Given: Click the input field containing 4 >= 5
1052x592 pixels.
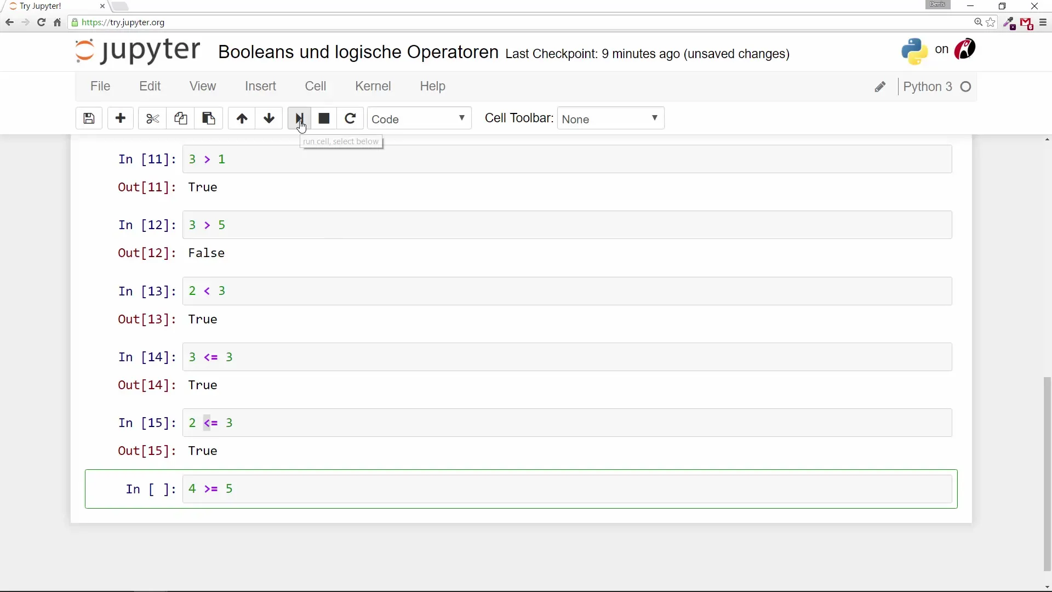Looking at the screenshot, I should coord(567,489).
